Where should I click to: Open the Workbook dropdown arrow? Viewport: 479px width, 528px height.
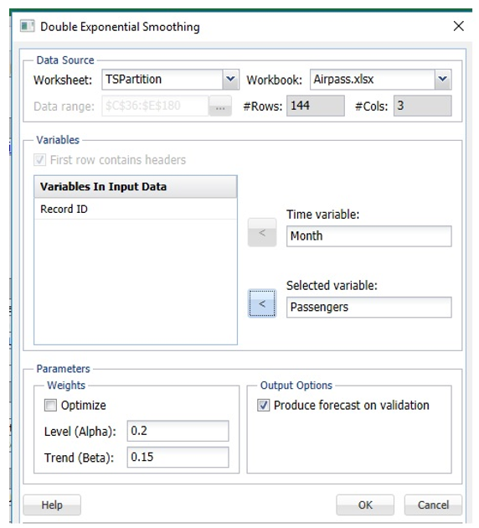pos(443,80)
